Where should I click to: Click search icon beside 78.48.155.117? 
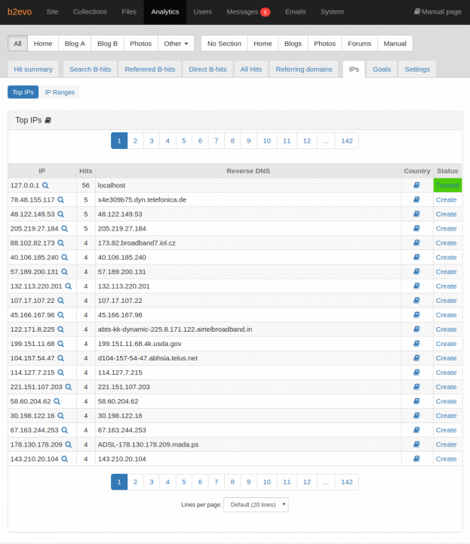pos(60,199)
